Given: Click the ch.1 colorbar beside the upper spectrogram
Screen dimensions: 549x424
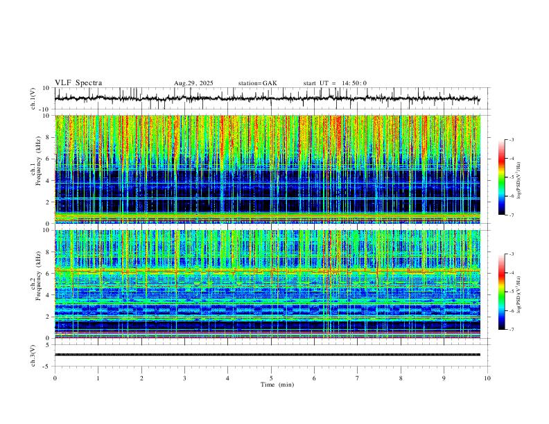Looking at the screenshot, I should coord(501,177).
